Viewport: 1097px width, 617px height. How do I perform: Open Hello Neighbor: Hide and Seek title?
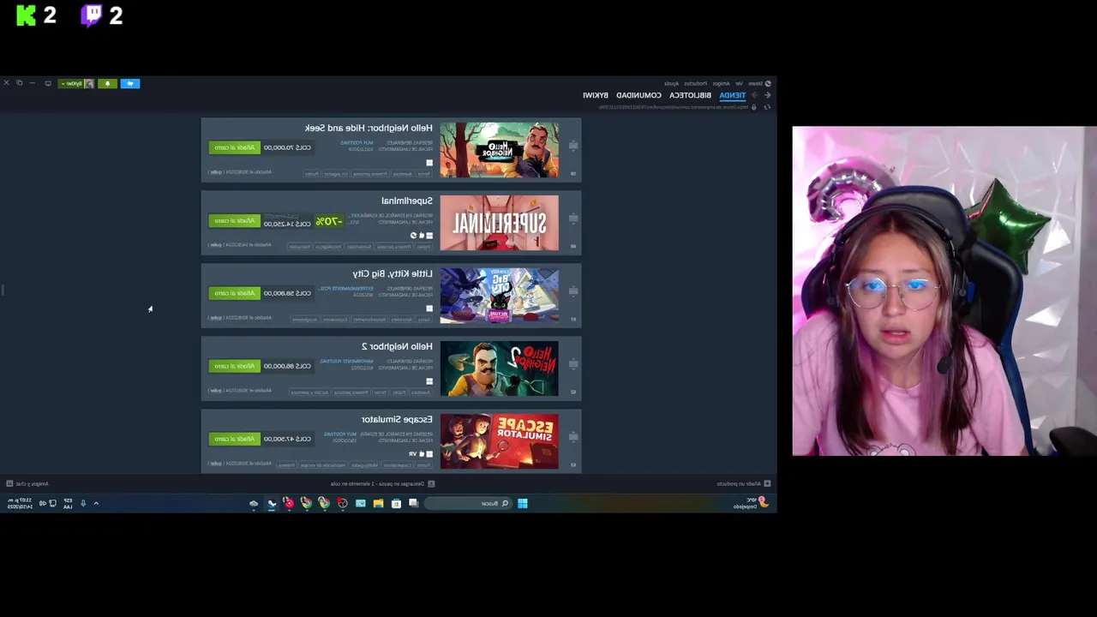(x=369, y=128)
